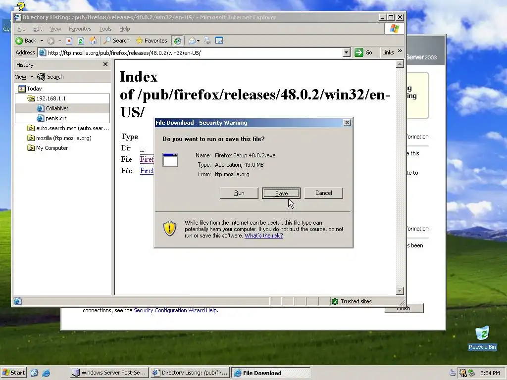Image resolution: width=507 pixels, height=380 pixels.
Task: Click the parent directory '..' link
Action: coord(142,148)
